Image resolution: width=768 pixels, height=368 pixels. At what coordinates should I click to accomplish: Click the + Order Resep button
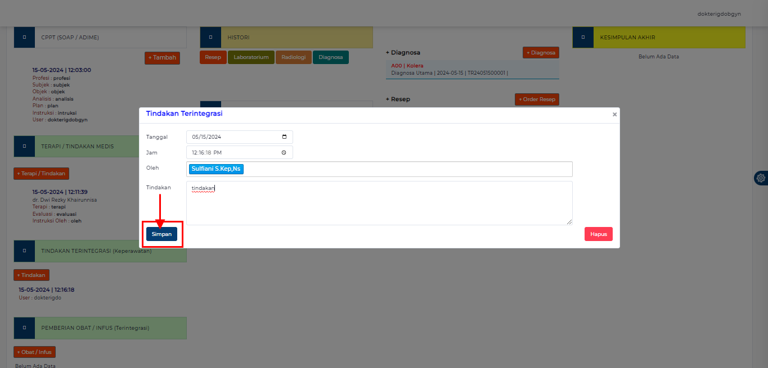click(536, 99)
